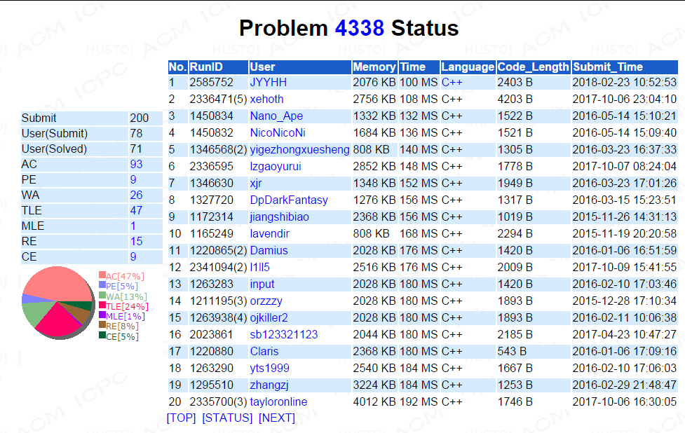Click the AC[47%] legend color swatch
685x433 pixels.
(x=102, y=275)
